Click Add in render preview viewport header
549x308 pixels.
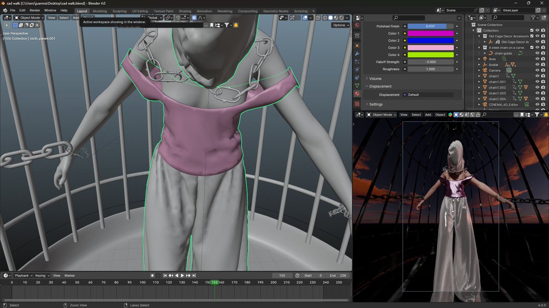(428, 115)
